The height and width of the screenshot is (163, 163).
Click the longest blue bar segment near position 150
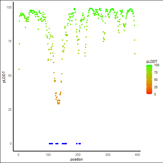[64, 144]
